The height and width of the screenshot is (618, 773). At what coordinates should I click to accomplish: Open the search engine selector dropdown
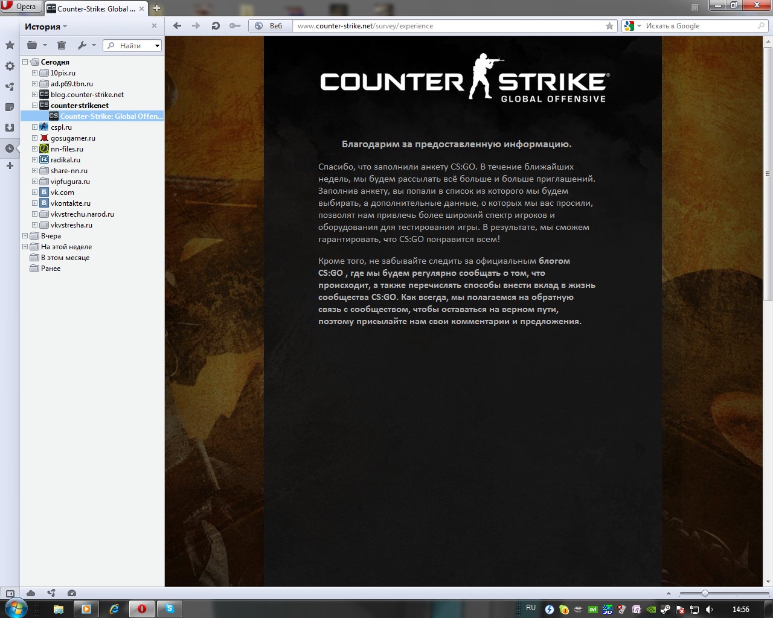pos(632,26)
